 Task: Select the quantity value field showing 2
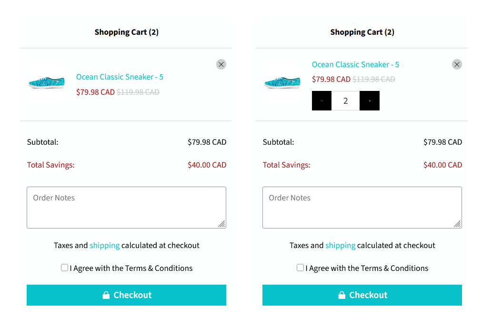pyautogui.click(x=345, y=100)
